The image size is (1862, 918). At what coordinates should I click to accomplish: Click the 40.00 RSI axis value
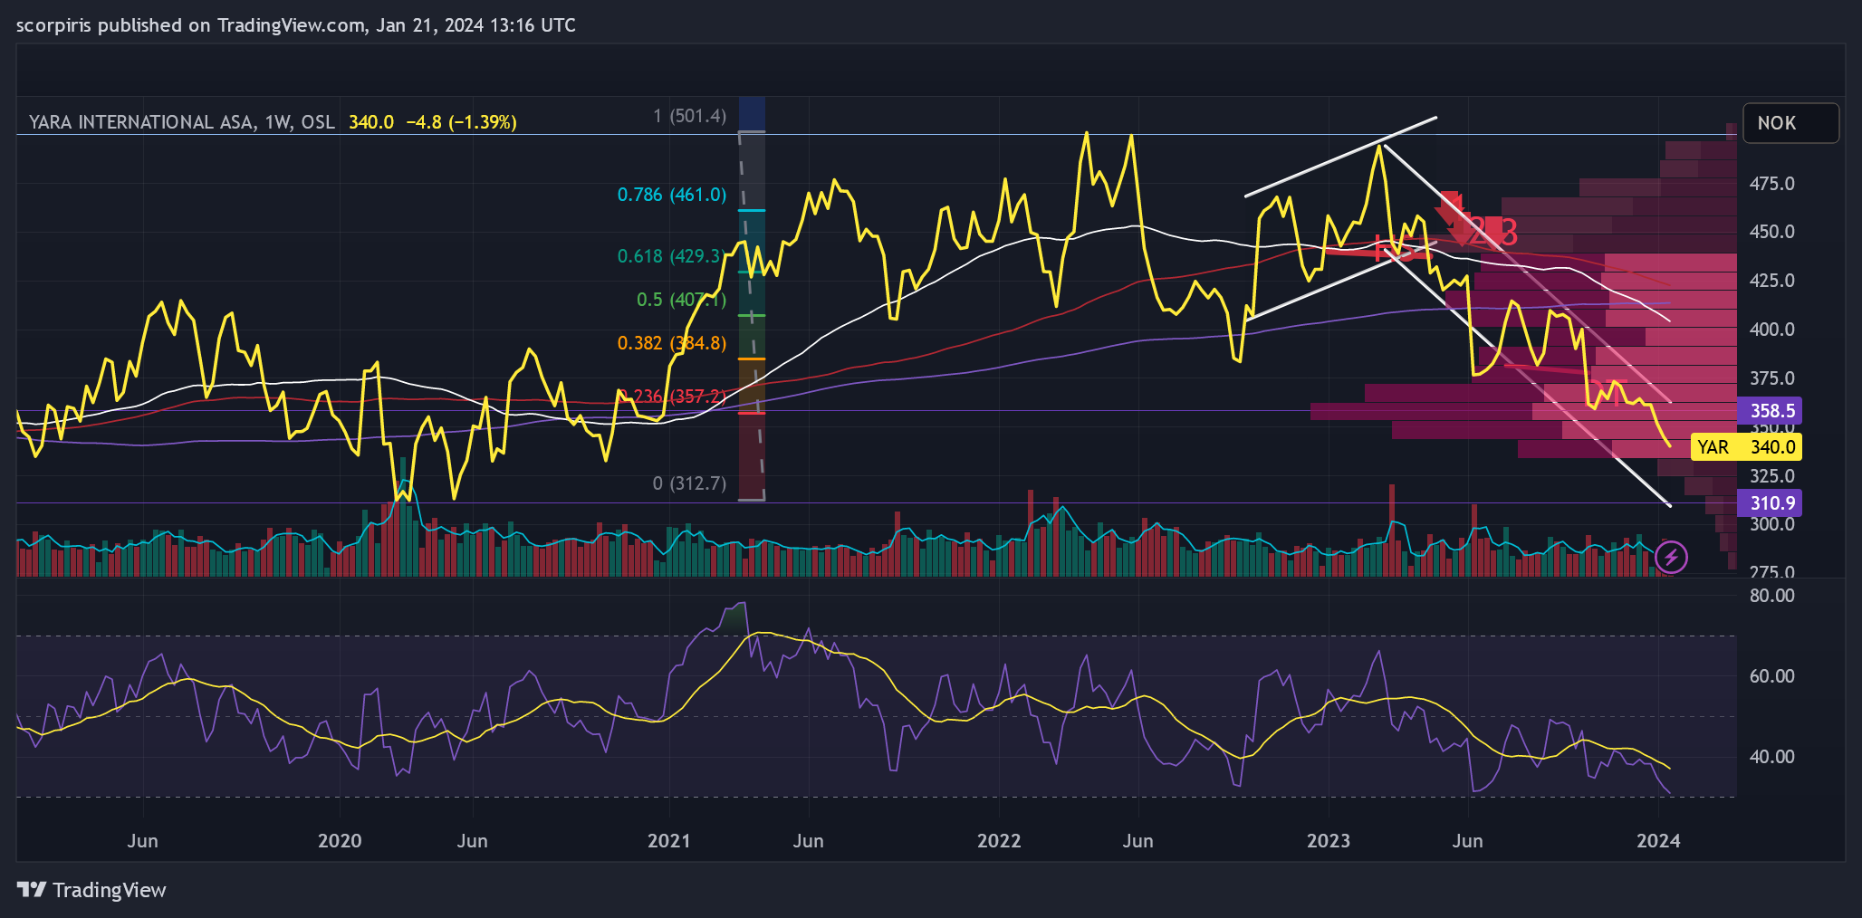pos(1772,757)
